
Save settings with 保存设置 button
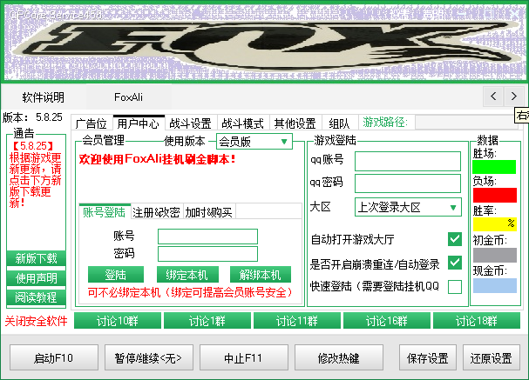click(x=427, y=357)
